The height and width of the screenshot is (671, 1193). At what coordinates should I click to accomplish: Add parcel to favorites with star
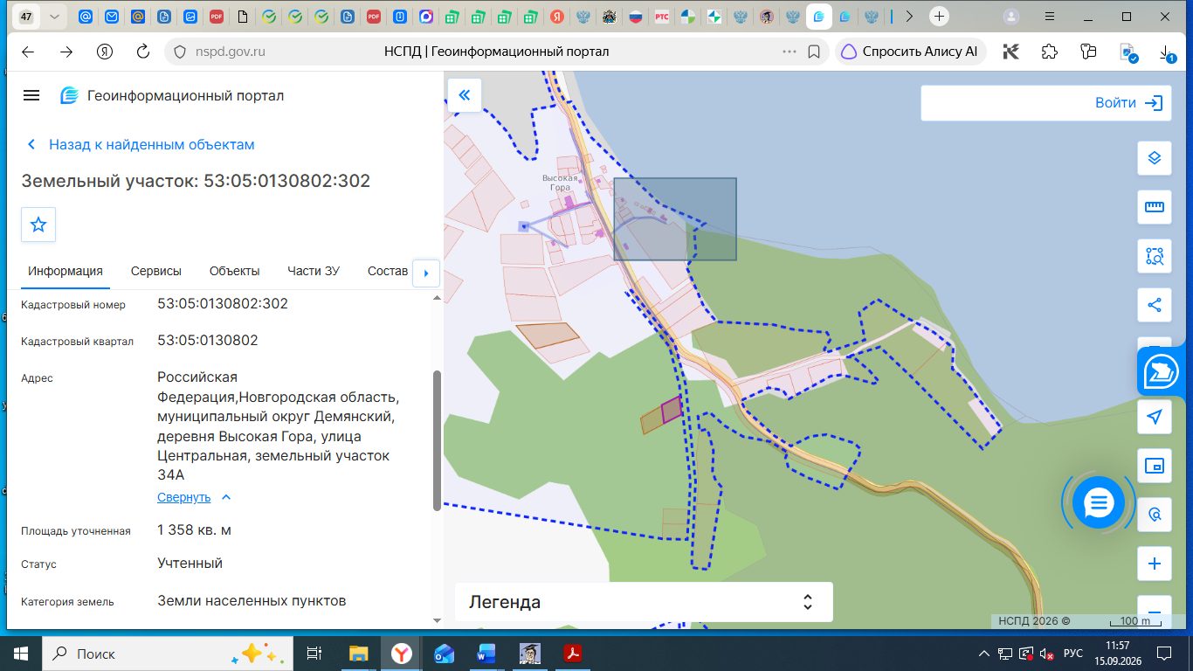click(38, 225)
